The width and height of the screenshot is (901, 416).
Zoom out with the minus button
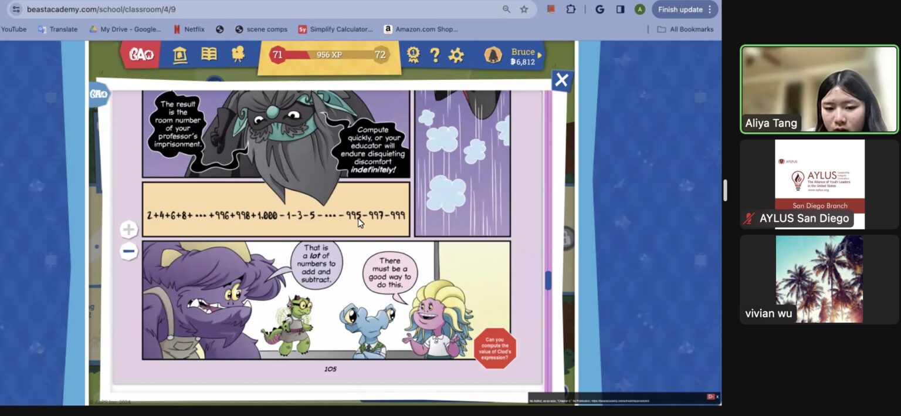(x=129, y=252)
